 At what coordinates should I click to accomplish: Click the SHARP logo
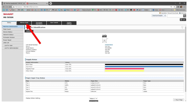8,14
